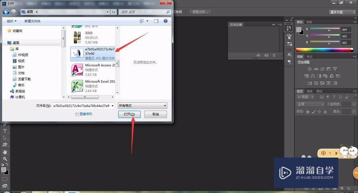Switch layer filtering on/off toggle
Viewport: 358px width, 193px height.
point(355,97)
